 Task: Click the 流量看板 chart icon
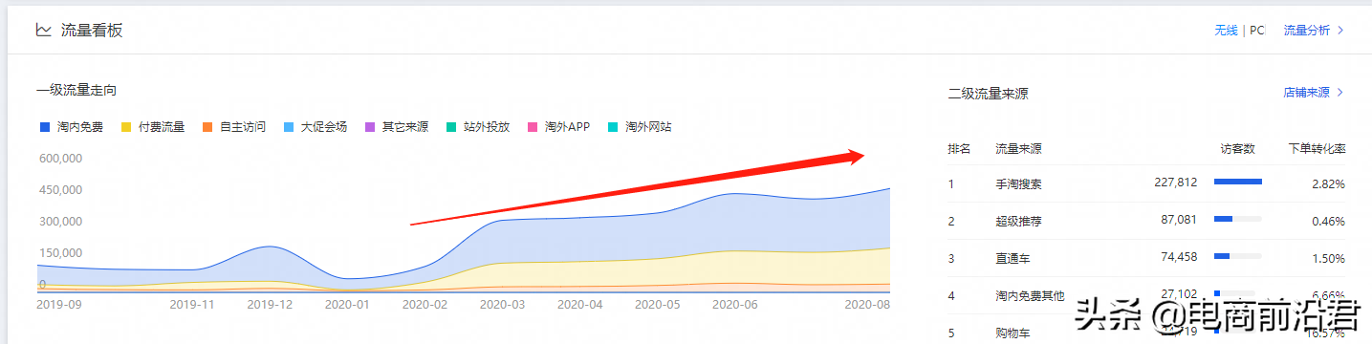coord(43,30)
